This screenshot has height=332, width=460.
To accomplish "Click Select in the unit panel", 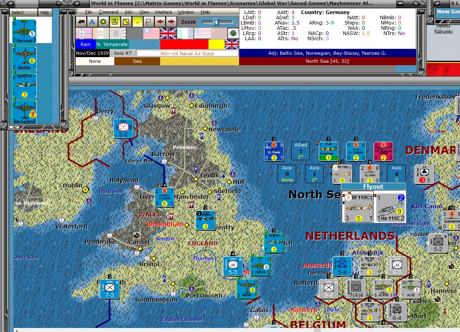I will [23, 12].
